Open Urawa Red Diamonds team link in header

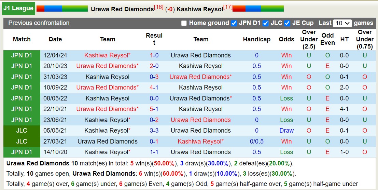point(122,9)
